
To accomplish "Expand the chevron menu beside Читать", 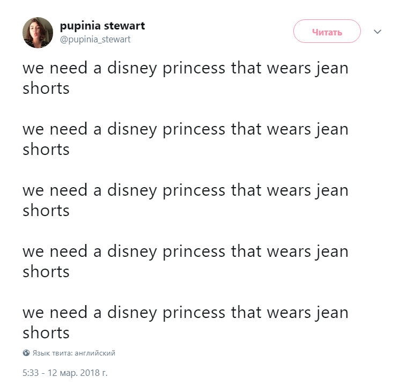I will click(377, 32).
